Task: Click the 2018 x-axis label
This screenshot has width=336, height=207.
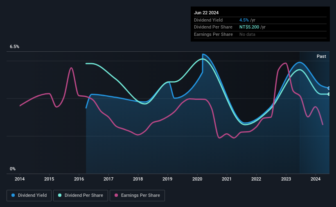Action: [x=138, y=179]
